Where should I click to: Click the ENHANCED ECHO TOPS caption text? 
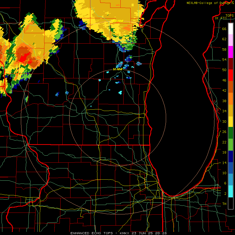[x=92, y=233]
